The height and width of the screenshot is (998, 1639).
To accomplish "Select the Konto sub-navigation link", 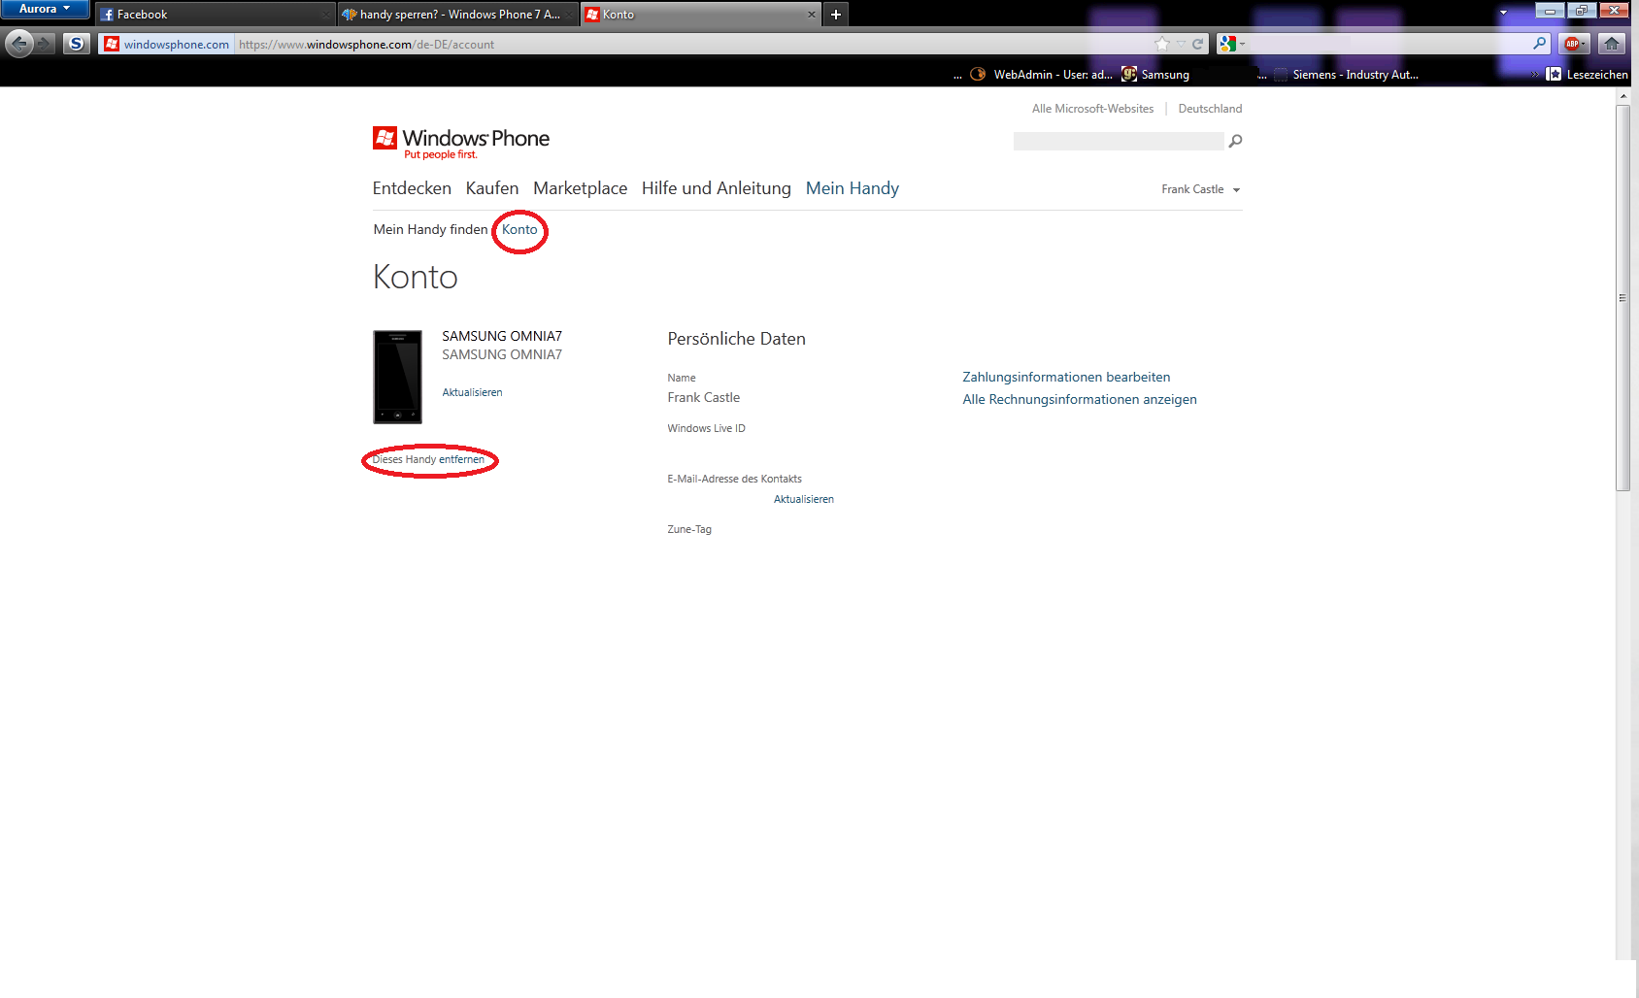I will click(519, 229).
